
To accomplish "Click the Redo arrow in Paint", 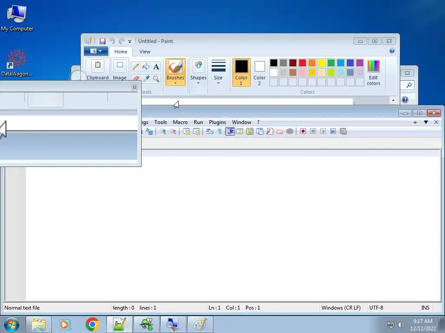I will click(122, 41).
